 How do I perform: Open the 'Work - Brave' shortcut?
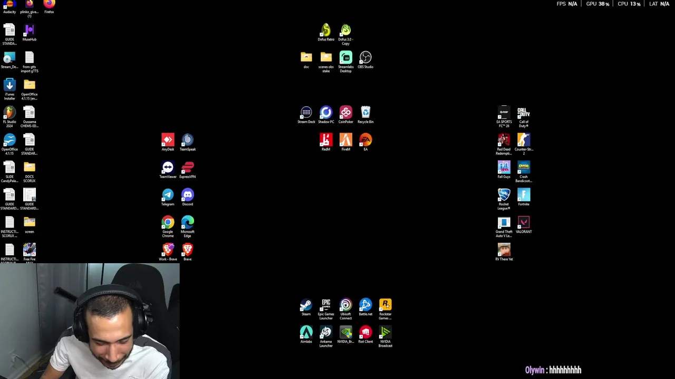coord(168,252)
